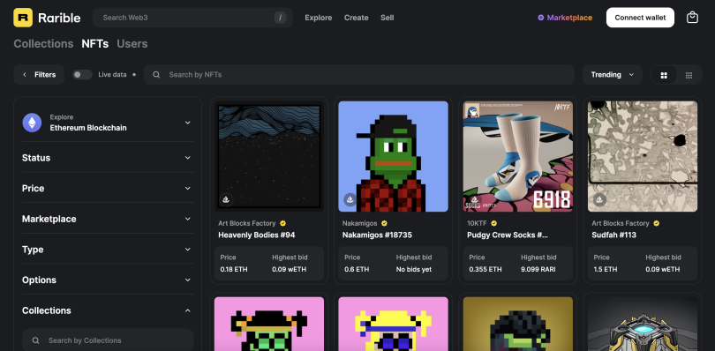Click the 9.099 RARI highest bid
The width and height of the screenshot is (715, 351).
tap(538, 269)
